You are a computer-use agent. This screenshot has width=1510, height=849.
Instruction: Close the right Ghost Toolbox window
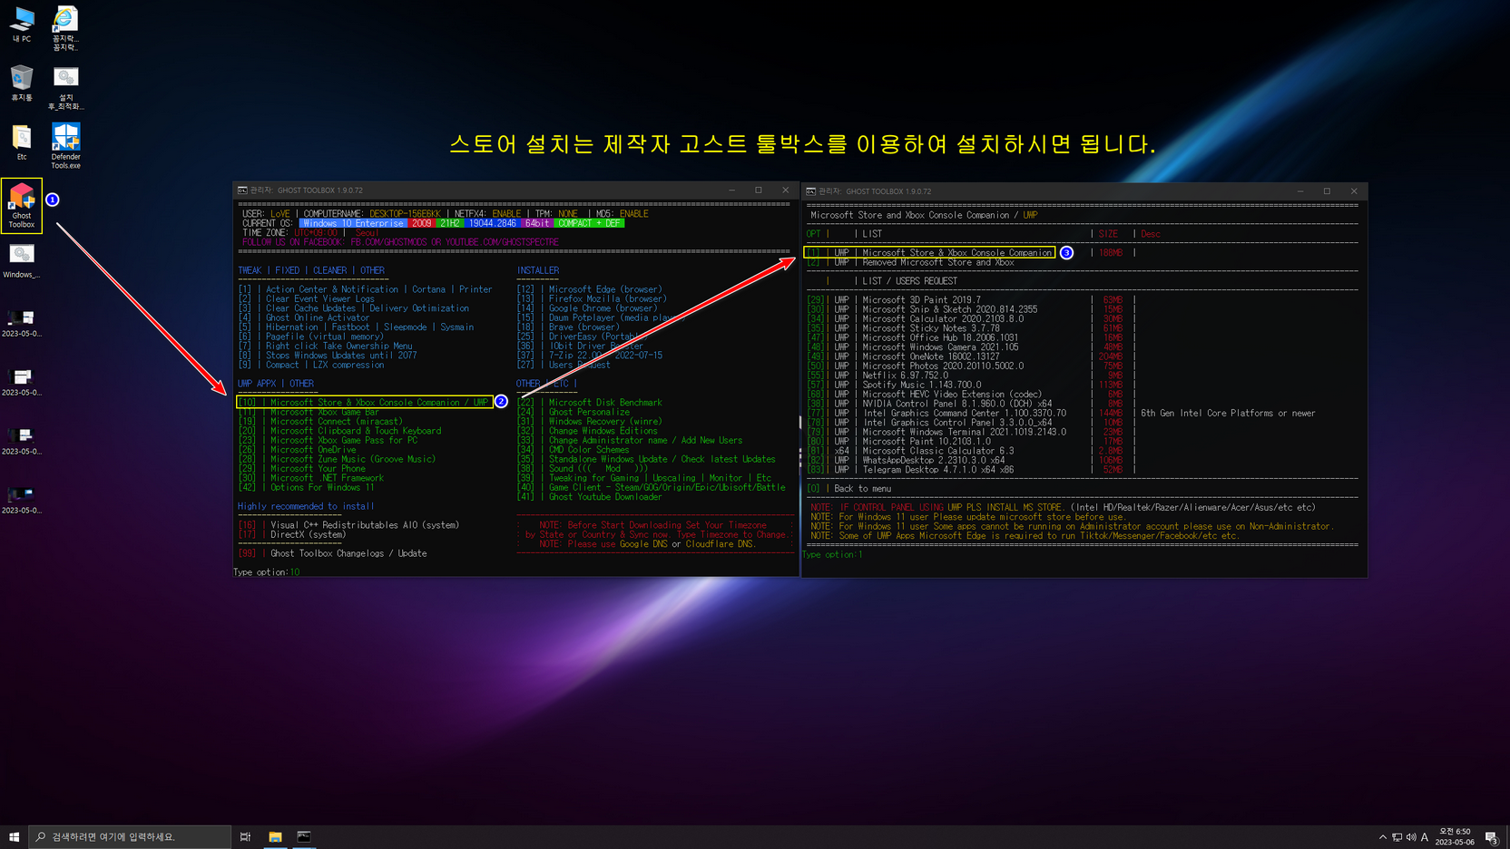(1354, 191)
